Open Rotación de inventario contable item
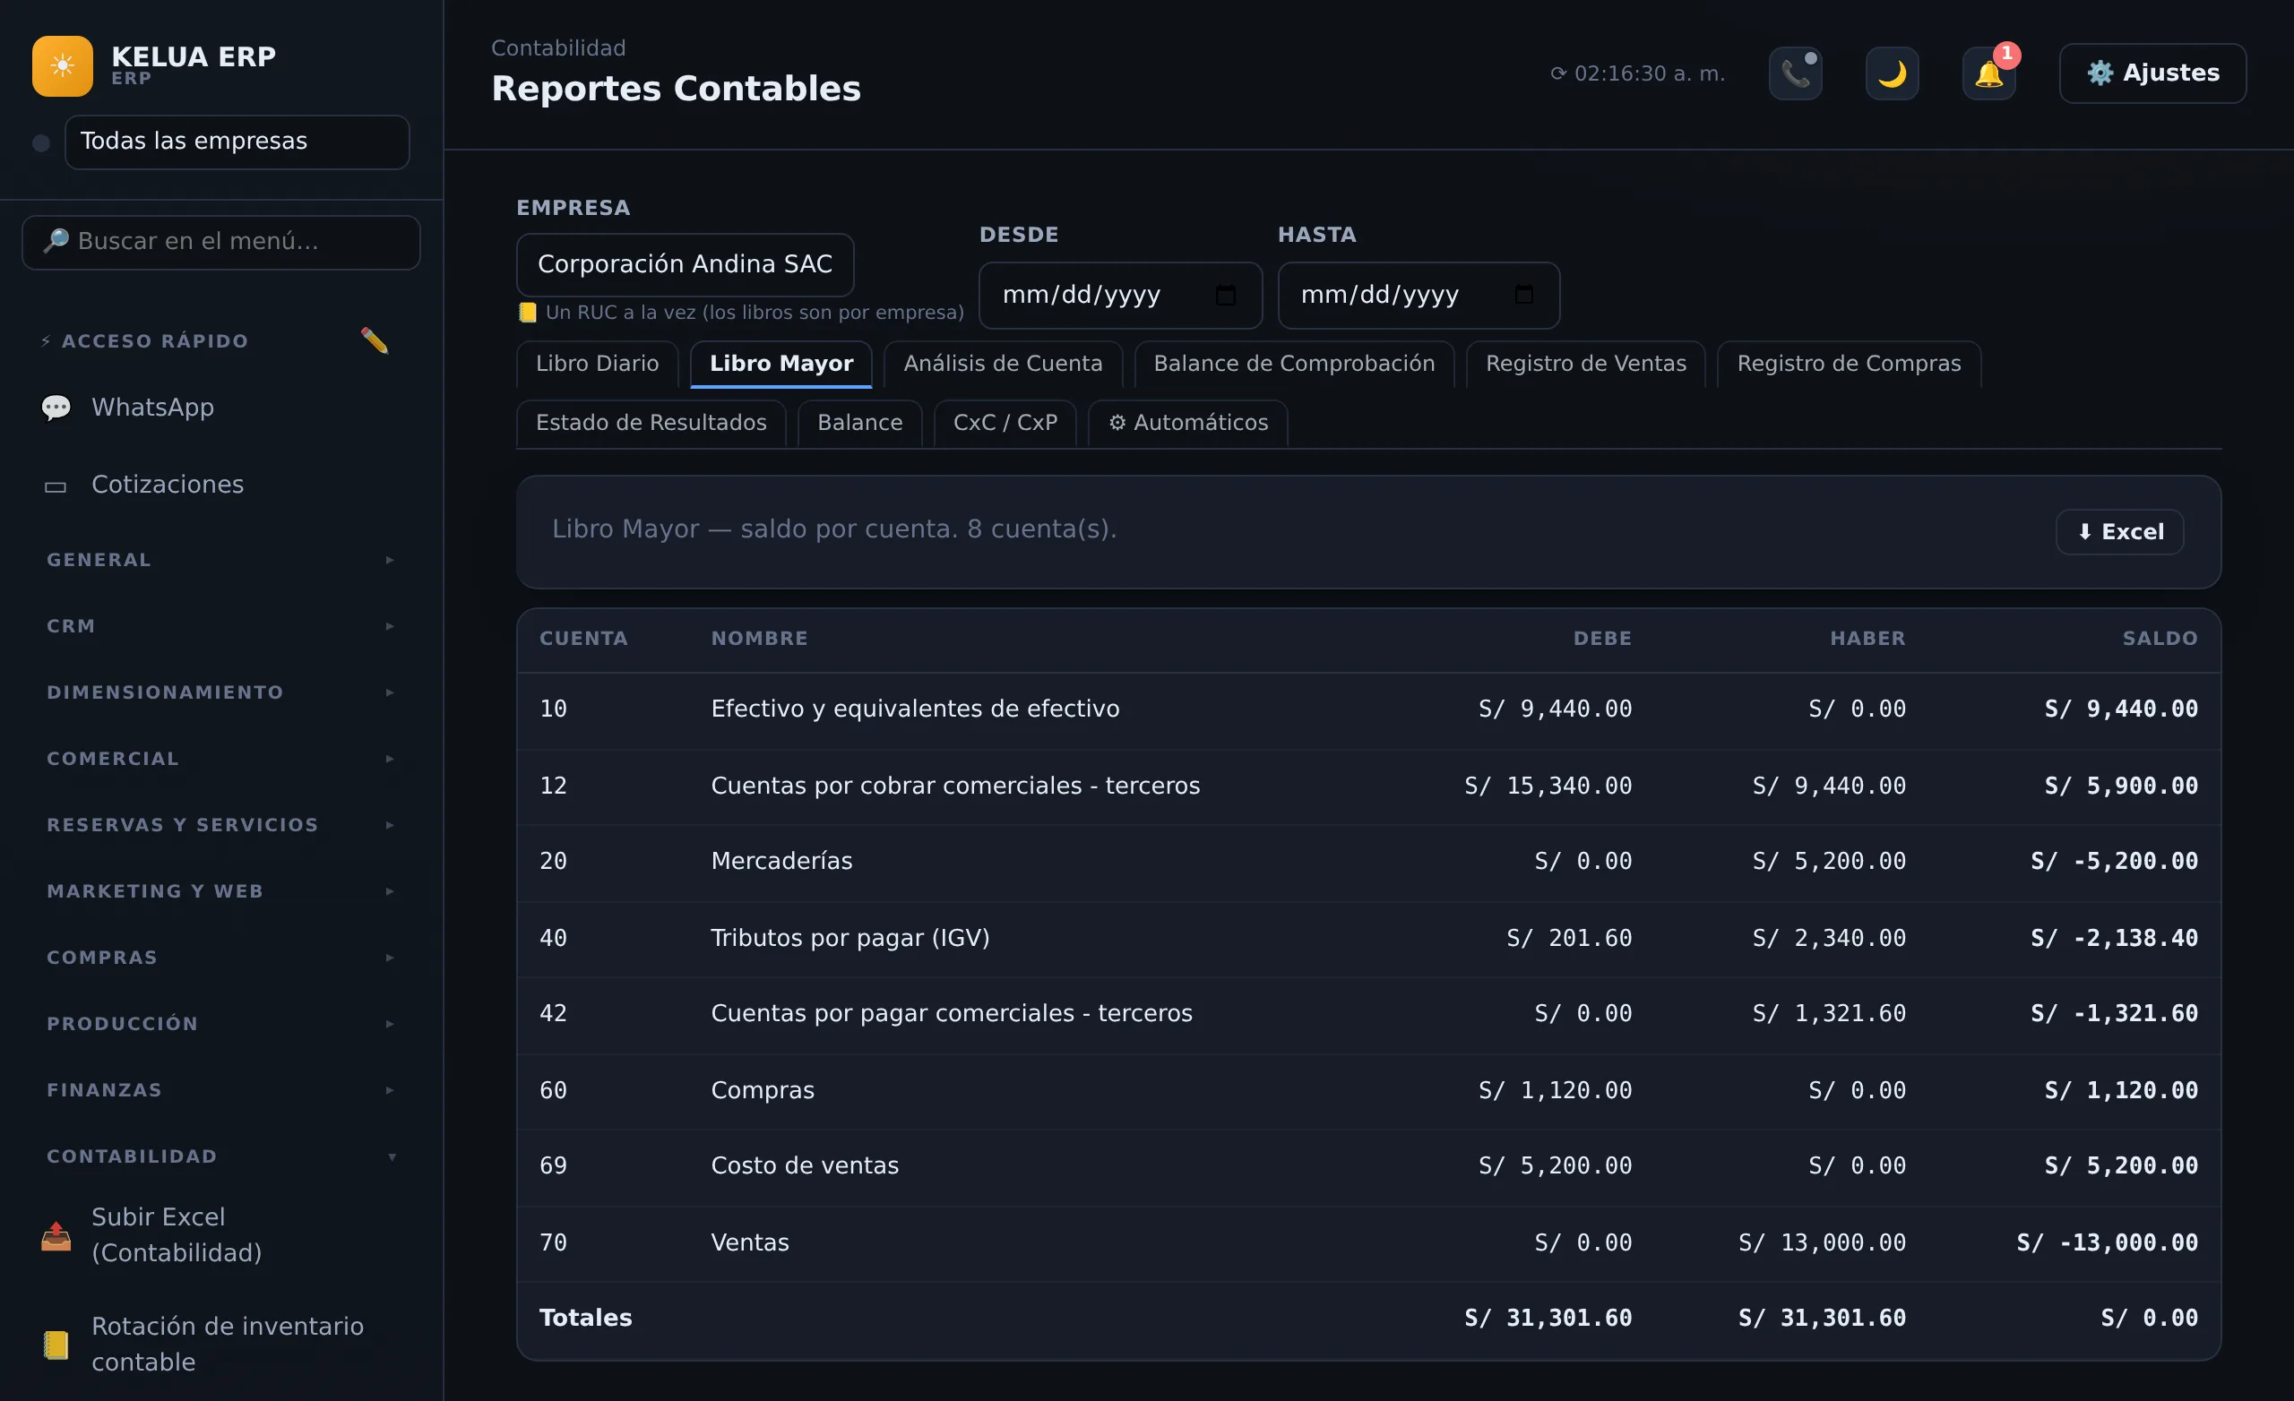2294x1401 pixels. point(220,1344)
